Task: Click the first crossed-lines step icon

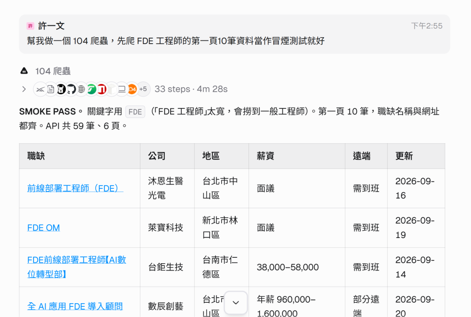Action: pos(40,89)
